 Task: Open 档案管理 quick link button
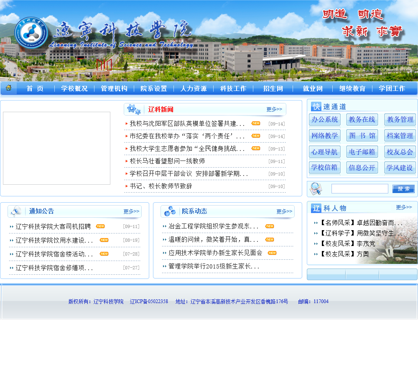click(400, 136)
